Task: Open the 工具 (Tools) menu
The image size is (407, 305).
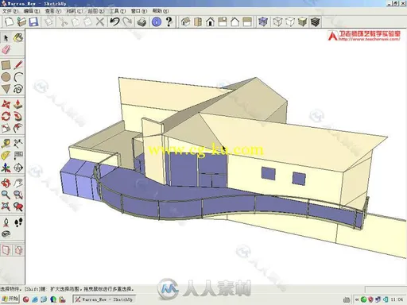Action: (x=118, y=11)
